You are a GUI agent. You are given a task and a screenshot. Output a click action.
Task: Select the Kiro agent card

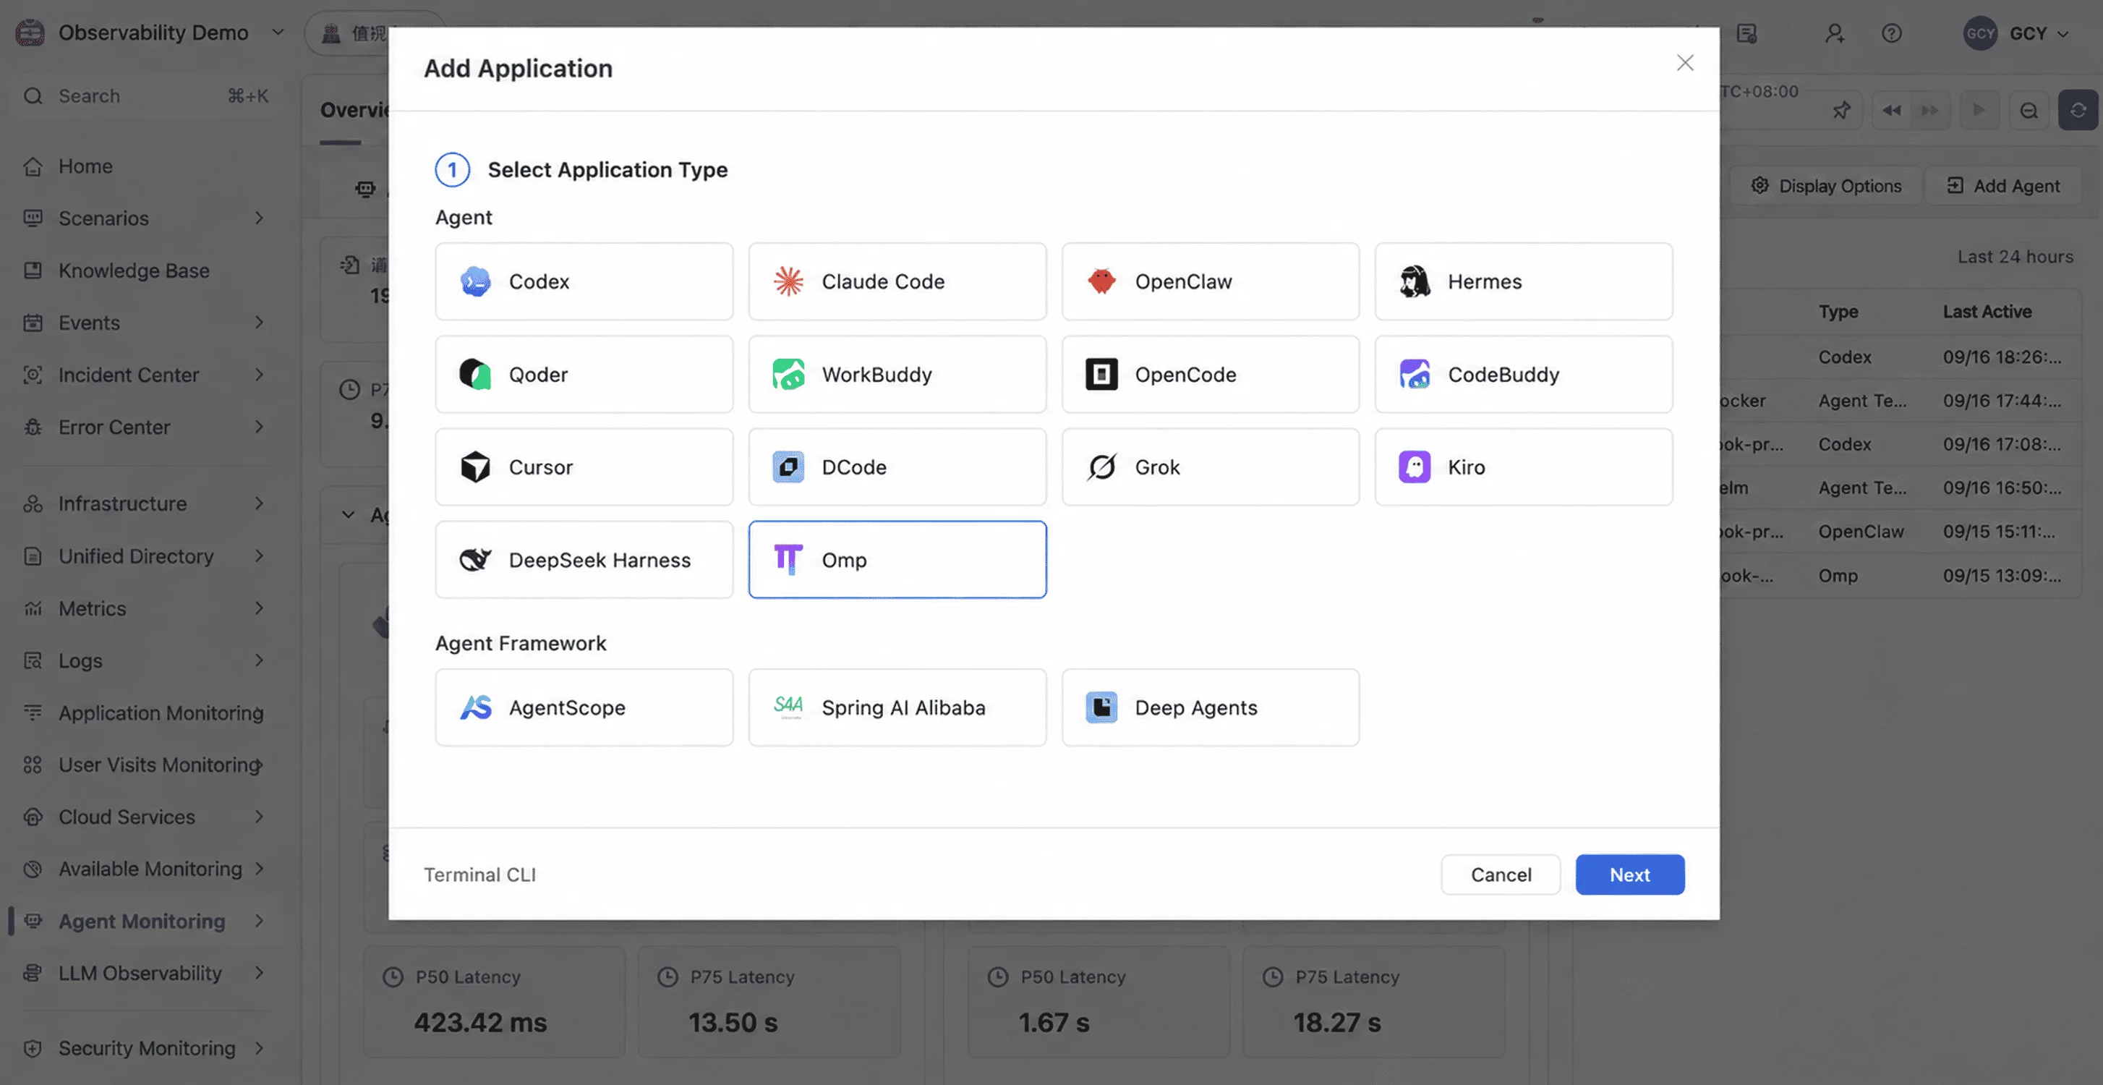1523,467
